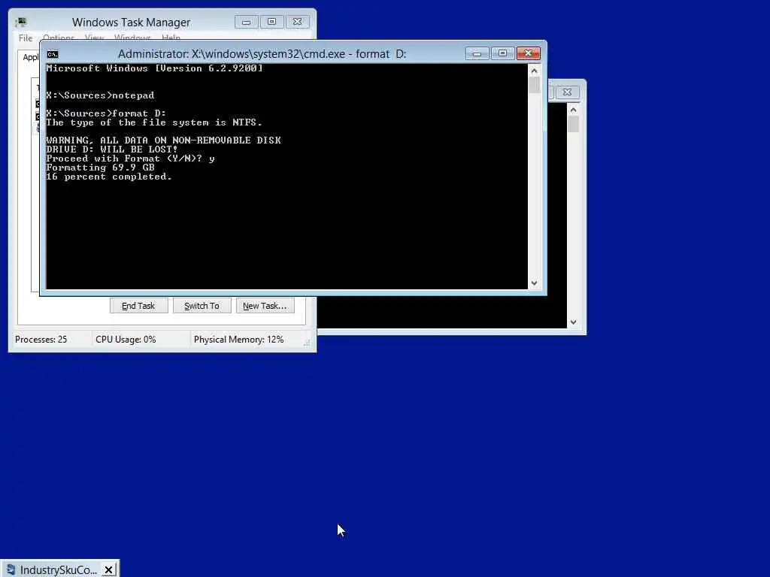Click 'CPU Usage: 0%' in status bar
The height and width of the screenshot is (577, 770).
(x=126, y=340)
